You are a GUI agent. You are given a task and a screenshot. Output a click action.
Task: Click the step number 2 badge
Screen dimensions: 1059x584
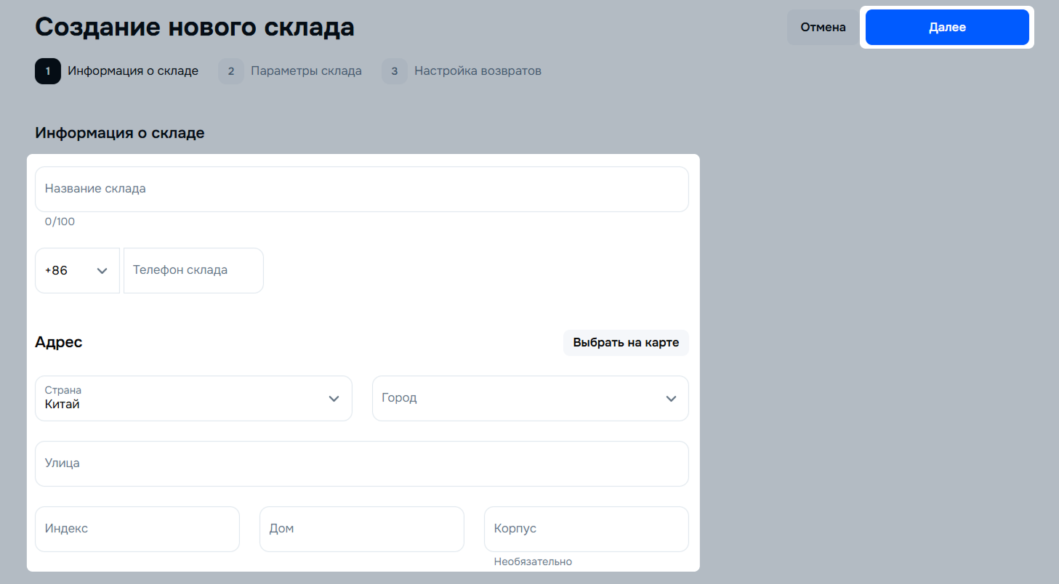231,71
